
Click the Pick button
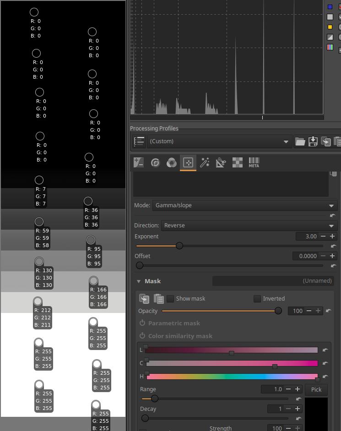(x=316, y=389)
